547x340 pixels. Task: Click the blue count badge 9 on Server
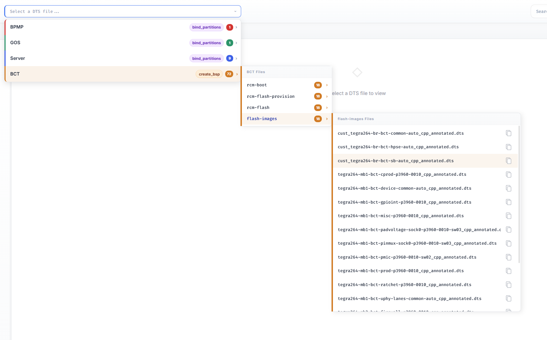(x=230, y=58)
